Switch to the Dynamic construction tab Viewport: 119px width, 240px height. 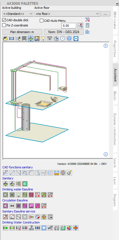(115, 129)
